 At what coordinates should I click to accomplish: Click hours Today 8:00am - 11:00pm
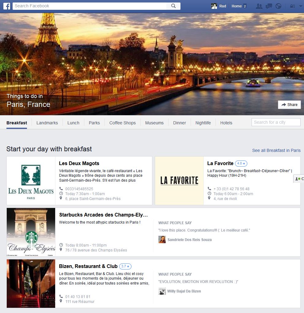86,245
